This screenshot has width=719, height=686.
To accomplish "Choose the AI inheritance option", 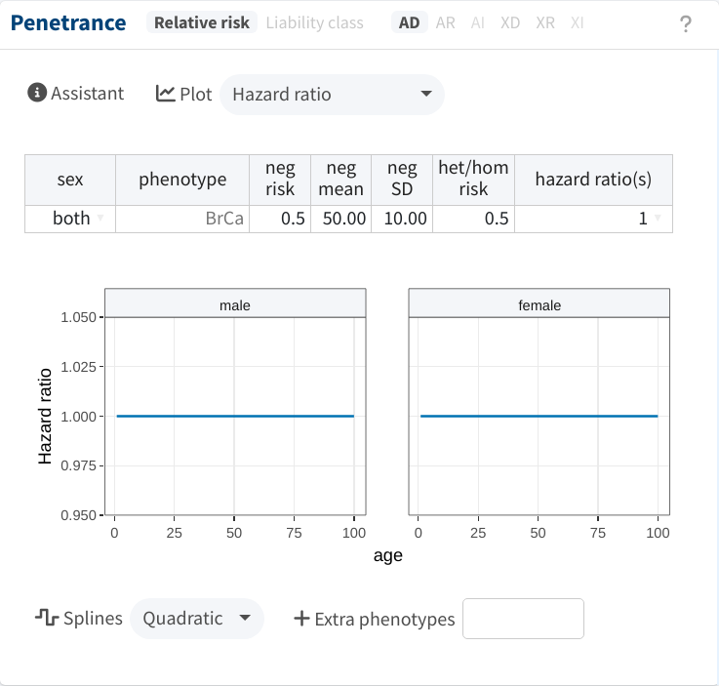I will 477,22.
